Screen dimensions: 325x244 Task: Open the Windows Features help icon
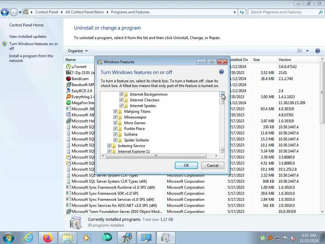point(221,72)
